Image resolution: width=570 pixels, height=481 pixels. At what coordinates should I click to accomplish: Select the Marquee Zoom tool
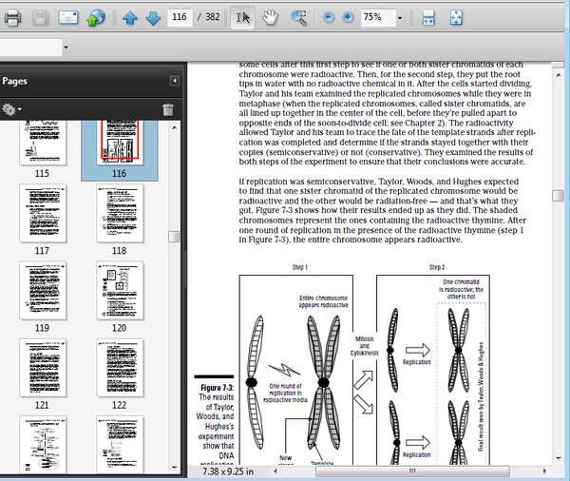click(x=298, y=18)
